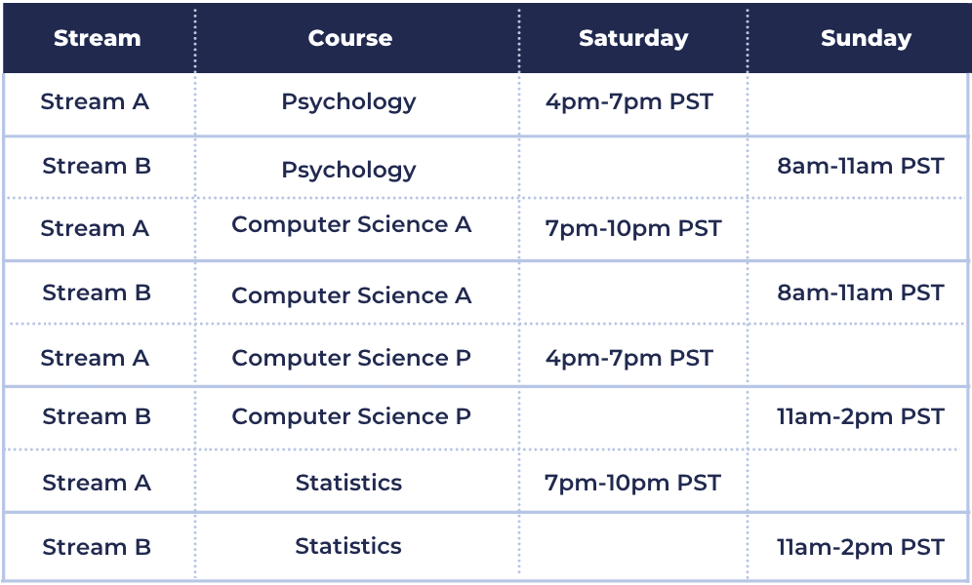Image resolution: width=972 pixels, height=585 pixels.
Task: Select the 7pm-10pm PST Computer Science A slot
Action: (633, 229)
